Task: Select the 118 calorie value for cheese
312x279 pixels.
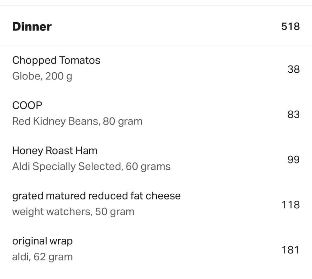Action: (x=291, y=205)
